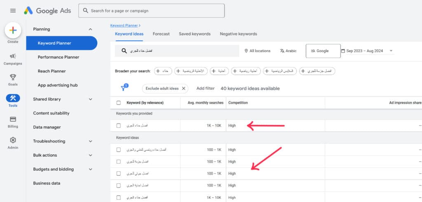Change the Arabic language setting
The width and height of the screenshot is (422, 202).
pos(288,51)
